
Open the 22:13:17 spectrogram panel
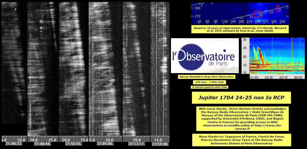(x=136, y=69)
